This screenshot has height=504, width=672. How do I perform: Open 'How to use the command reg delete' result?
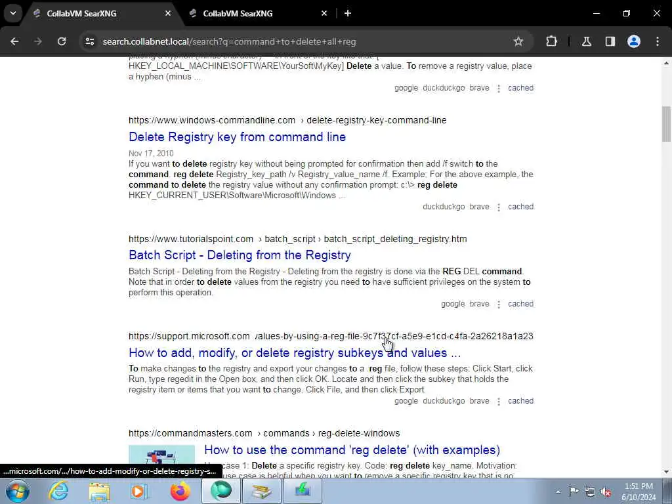(x=352, y=450)
